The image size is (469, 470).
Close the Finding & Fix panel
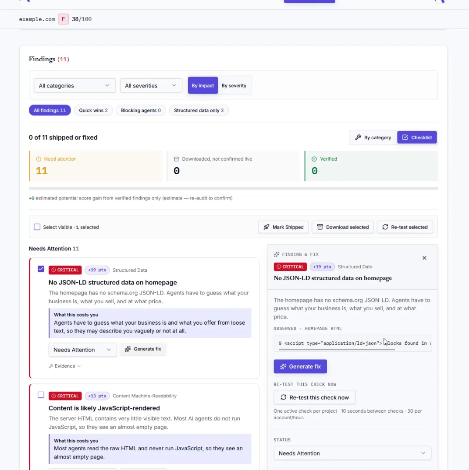pyautogui.click(x=424, y=258)
